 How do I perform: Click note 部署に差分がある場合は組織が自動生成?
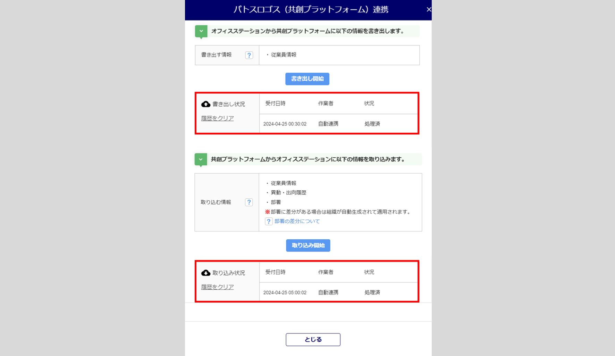coord(338,212)
